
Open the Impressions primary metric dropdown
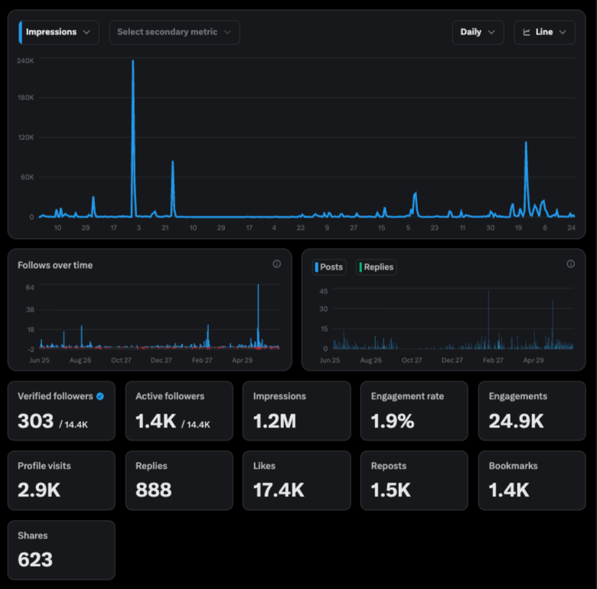[59, 32]
